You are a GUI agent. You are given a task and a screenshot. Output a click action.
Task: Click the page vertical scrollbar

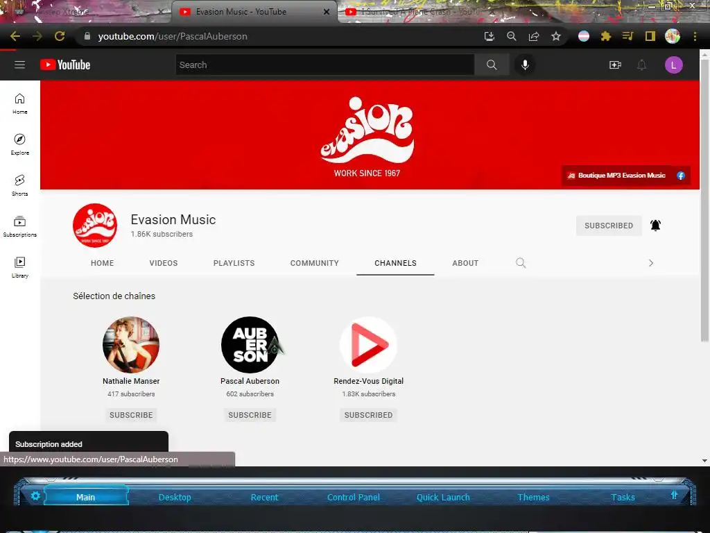pyautogui.click(x=704, y=201)
